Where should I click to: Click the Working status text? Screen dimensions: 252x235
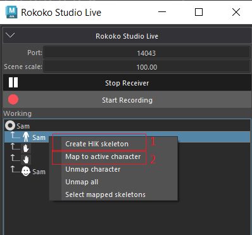18,113
